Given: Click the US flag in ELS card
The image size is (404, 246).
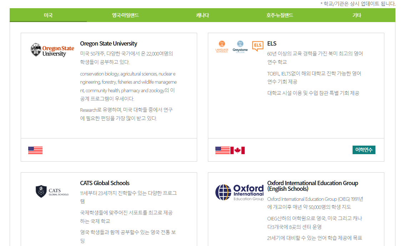Looking at the screenshot, I should (222, 150).
